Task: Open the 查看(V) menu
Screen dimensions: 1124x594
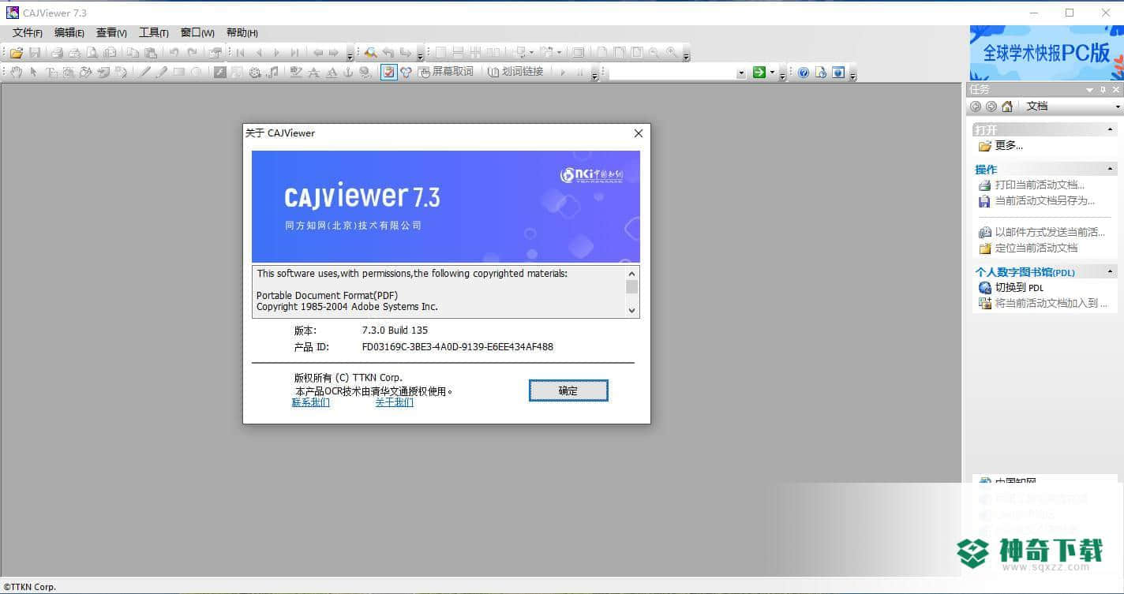Action: pos(111,33)
